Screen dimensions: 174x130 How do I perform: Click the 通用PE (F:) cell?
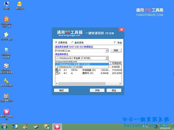coord(88,73)
